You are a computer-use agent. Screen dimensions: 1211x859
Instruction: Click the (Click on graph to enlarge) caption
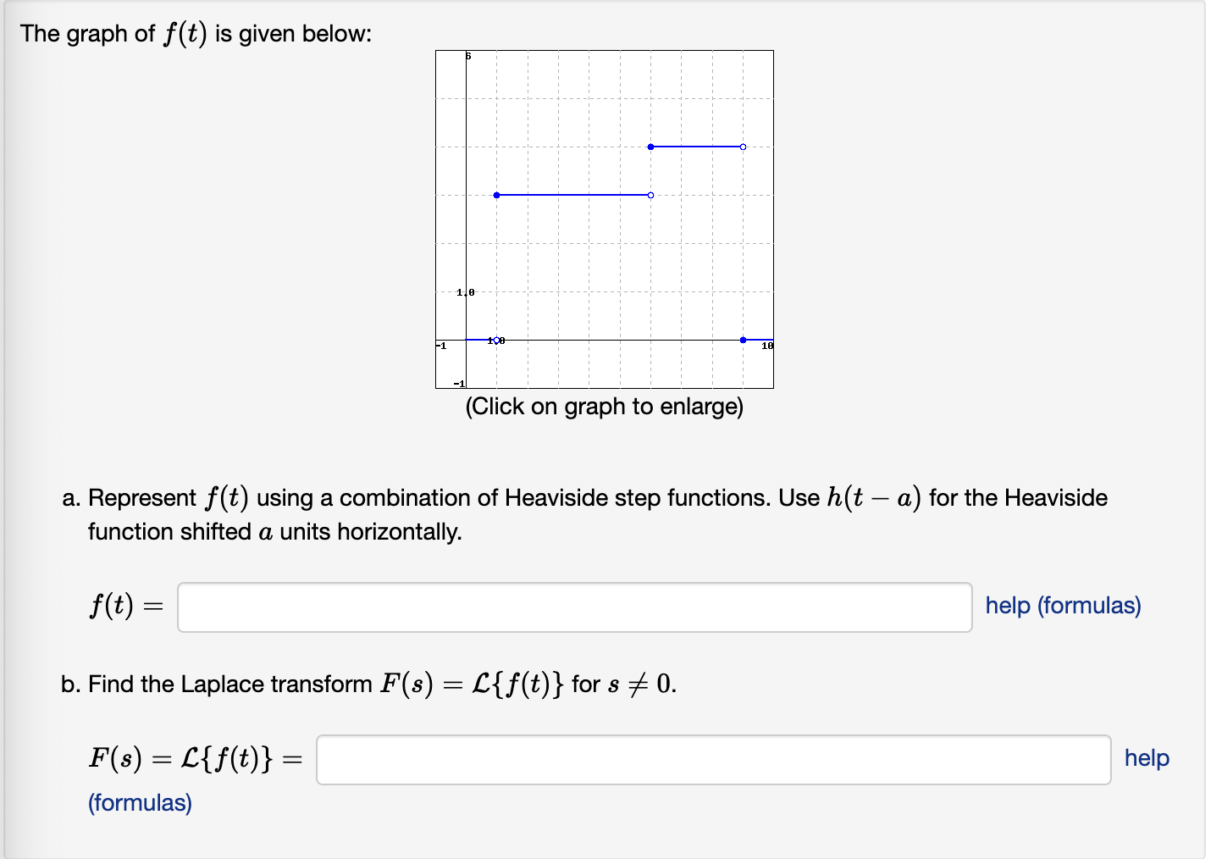click(x=604, y=407)
